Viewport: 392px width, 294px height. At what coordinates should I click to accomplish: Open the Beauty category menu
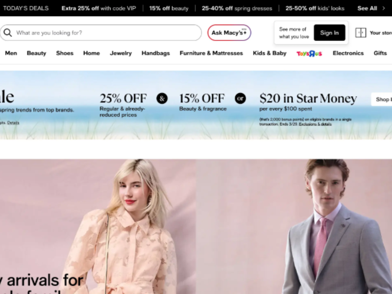pyautogui.click(x=36, y=53)
